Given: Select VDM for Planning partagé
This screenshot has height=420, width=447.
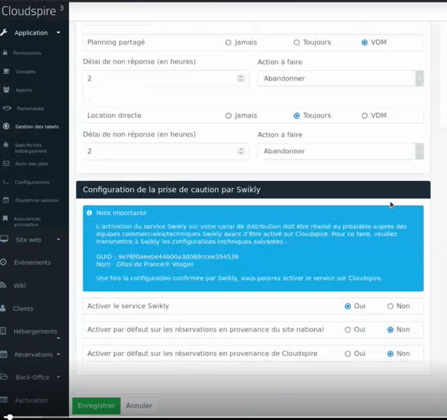Looking at the screenshot, I should (x=364, y=42).
